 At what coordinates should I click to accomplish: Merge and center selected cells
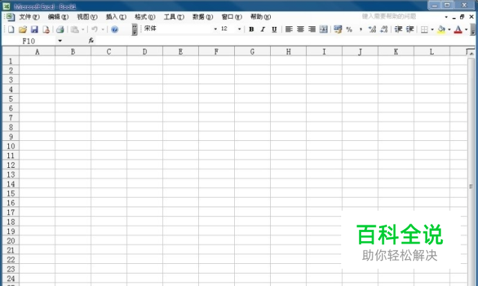[x=323, y=29]
